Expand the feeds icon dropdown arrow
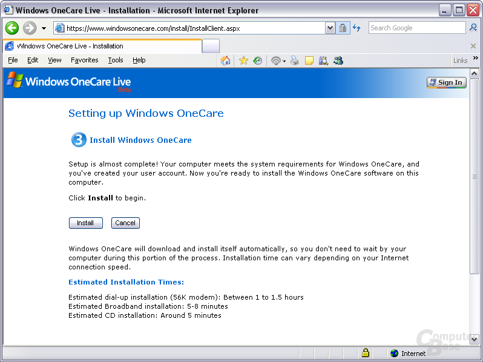 [x=284, y=61]
